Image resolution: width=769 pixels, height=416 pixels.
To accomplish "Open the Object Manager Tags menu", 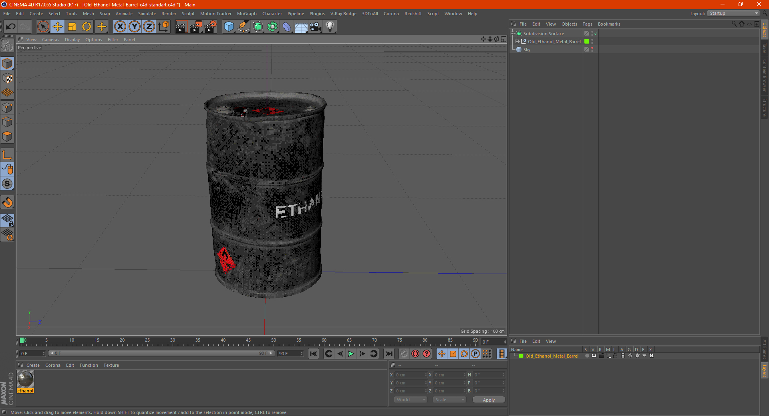I will tap(587, 24).
